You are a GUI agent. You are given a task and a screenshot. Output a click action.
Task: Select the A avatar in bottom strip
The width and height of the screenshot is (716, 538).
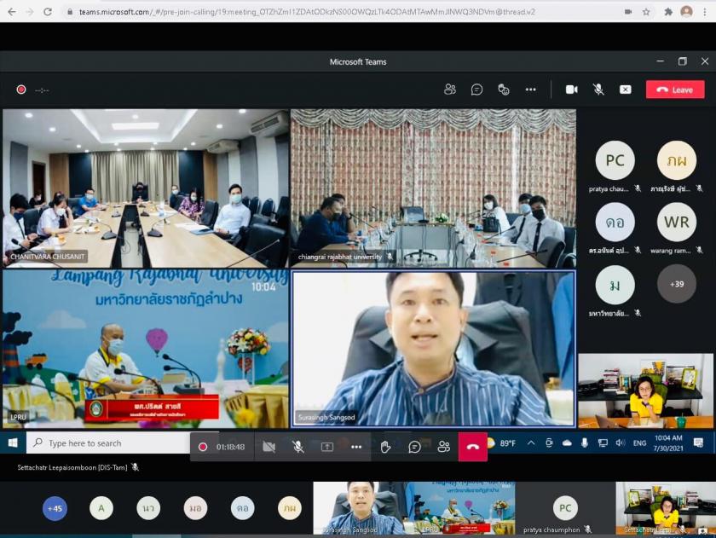point(101,508)
